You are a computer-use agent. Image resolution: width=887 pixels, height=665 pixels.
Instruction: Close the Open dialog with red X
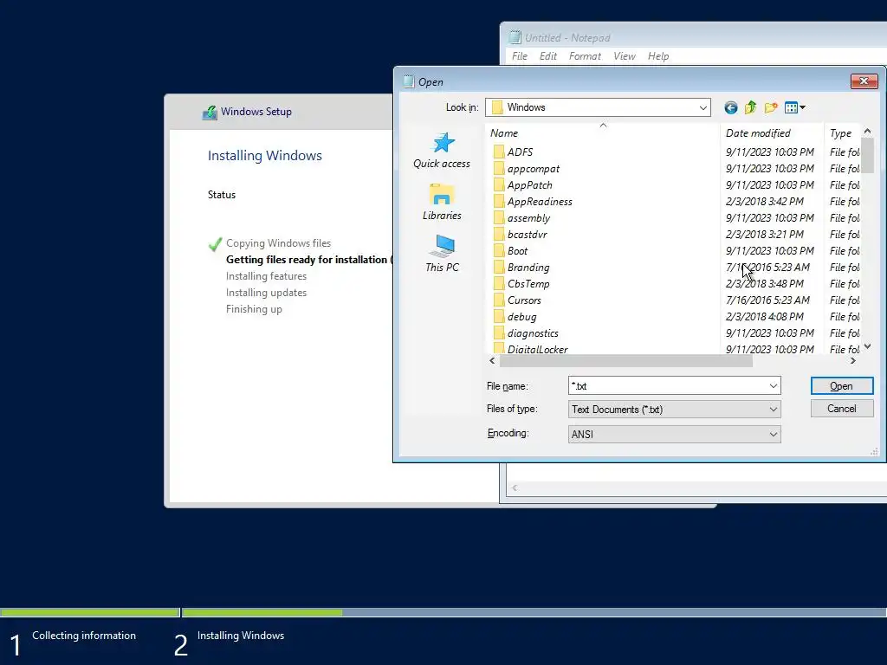tap(864, 81)
